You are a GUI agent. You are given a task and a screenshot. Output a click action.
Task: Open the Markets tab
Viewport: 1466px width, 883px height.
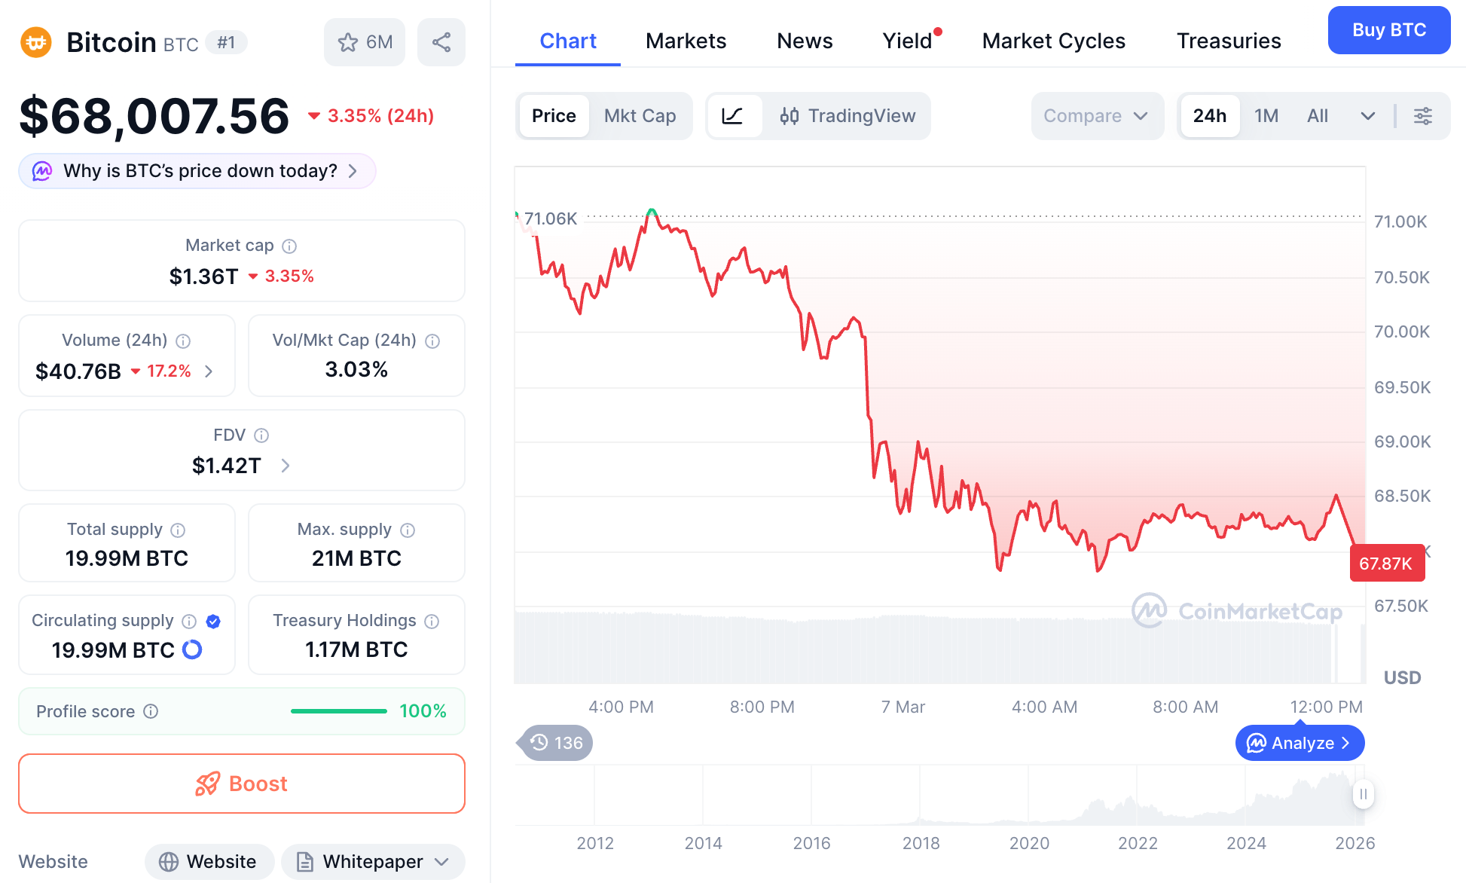click(x=686, y=41)
